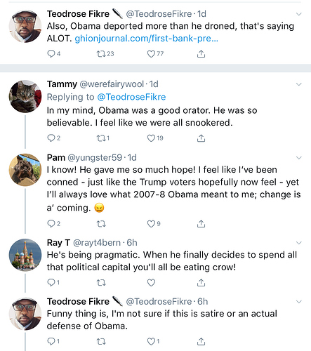Screen dimensions: 311x351
Task: Like Tammy's tweet with 19 likes
Action: [x=155, y=138]
